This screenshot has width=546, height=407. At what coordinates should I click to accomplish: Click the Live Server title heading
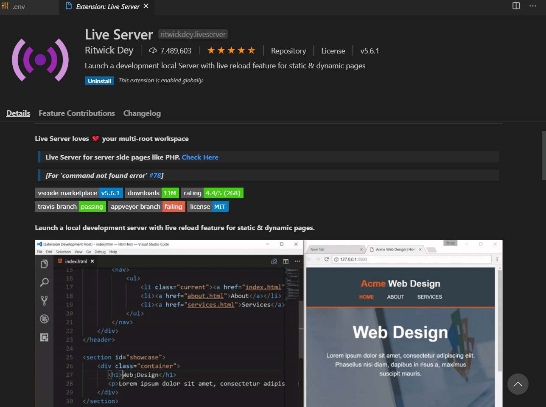click(119, 35)
